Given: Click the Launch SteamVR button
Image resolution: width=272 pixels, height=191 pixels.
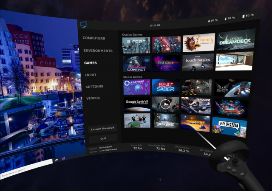Looking at the screenshot, I should (x=102, y=129).
